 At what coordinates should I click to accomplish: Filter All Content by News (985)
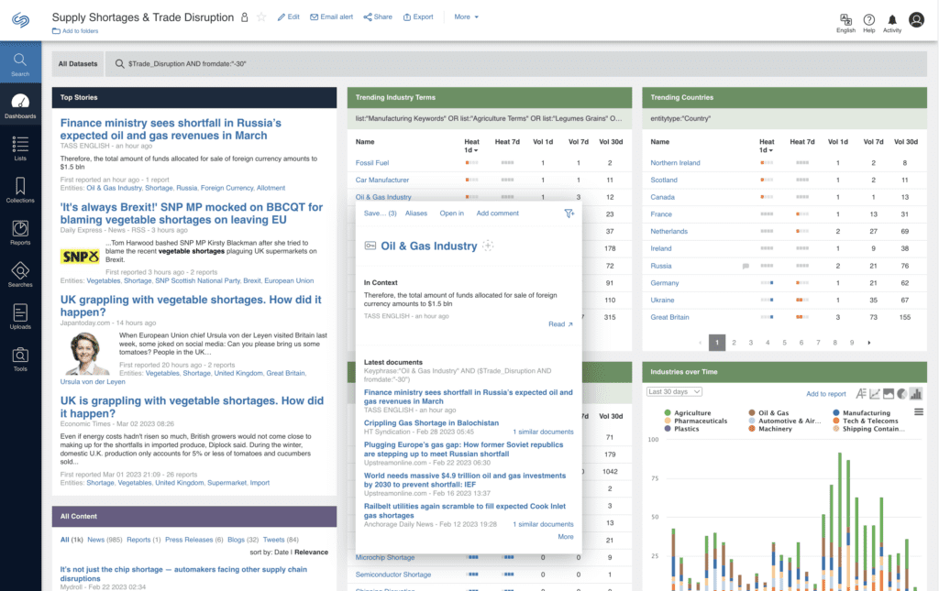pyautogui.click(x=105, y=540)
